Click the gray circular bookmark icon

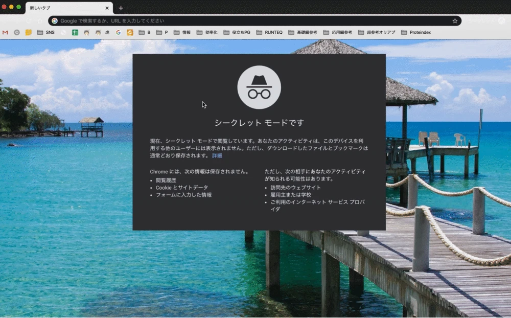point(17,32)
